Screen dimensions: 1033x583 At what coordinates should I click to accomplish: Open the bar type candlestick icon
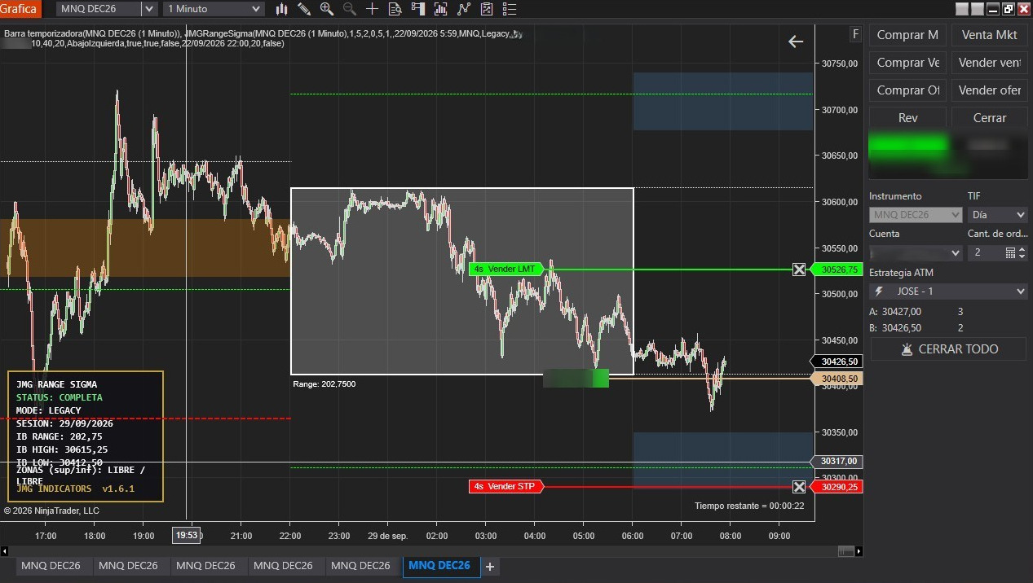tap(282, 9)
